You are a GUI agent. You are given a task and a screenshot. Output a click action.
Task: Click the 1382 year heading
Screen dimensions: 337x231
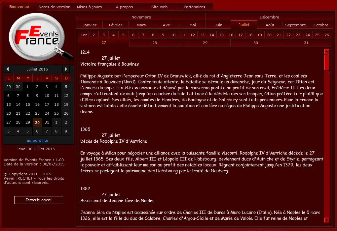pyautogui.click(x=85, y=188)
